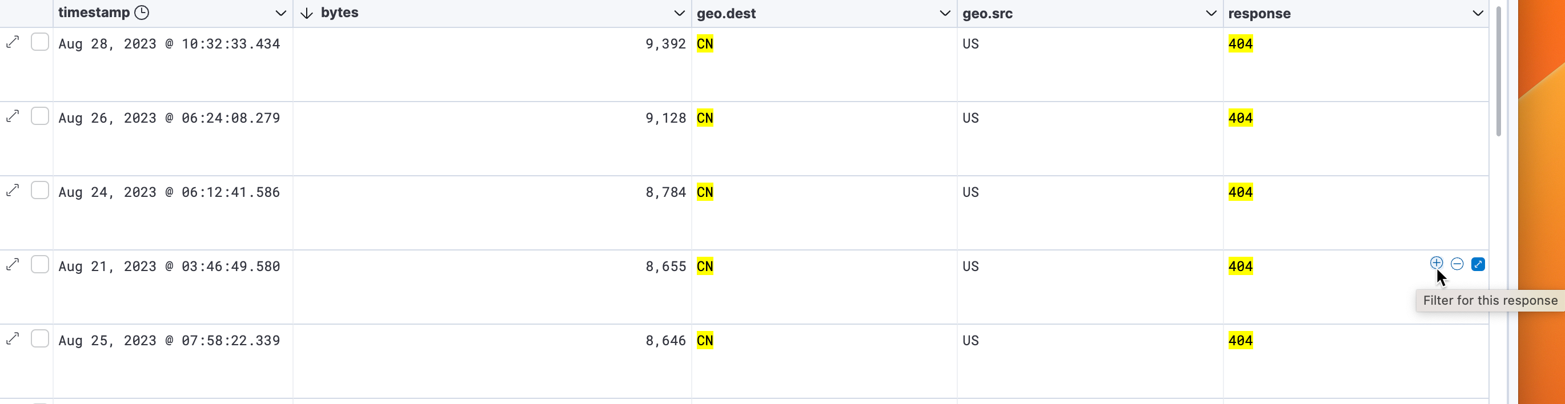
Task: Expand document details for Aug 26 row
Action: (13, 116)
